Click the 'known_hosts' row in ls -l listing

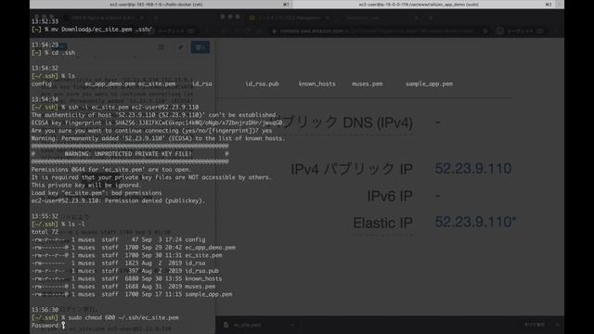[x=127, y=278]
